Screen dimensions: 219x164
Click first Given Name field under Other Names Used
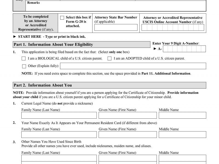(128, 158)
